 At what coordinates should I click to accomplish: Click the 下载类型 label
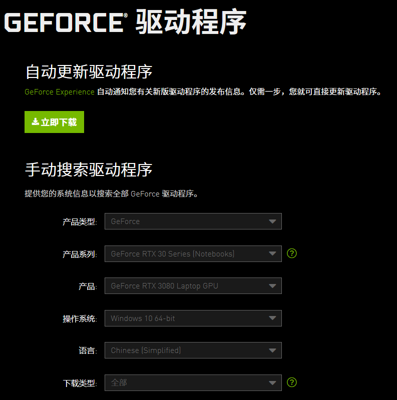(x=80, y=383)
